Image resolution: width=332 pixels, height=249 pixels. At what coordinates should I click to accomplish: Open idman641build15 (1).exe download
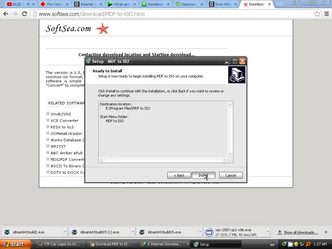click(100, 232)
